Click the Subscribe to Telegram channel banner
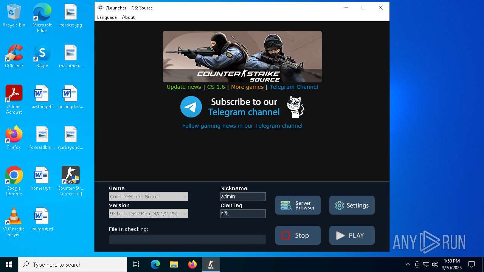The height and width of the screenshot is (272, 484). point(242,107)
